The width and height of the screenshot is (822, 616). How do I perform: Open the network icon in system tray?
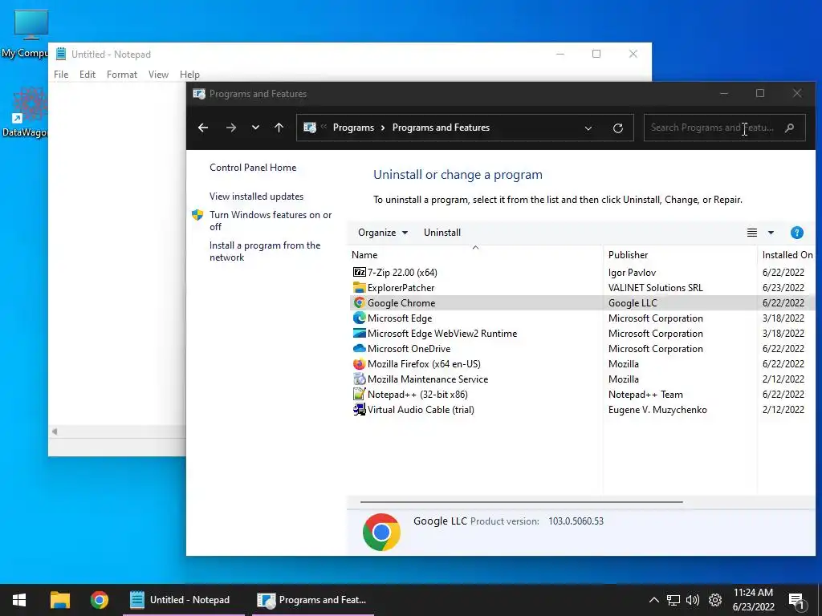tap(673, 600)
